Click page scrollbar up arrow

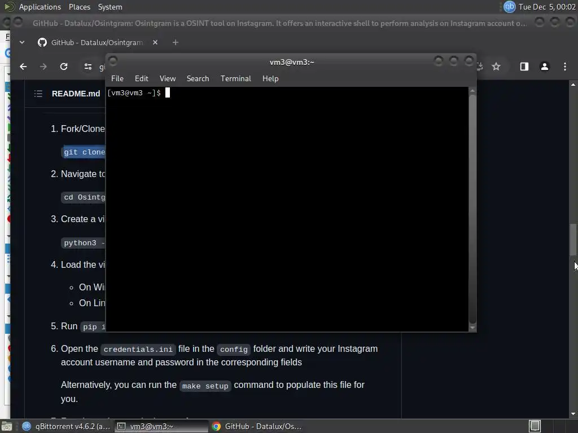(x=573, y=85)
